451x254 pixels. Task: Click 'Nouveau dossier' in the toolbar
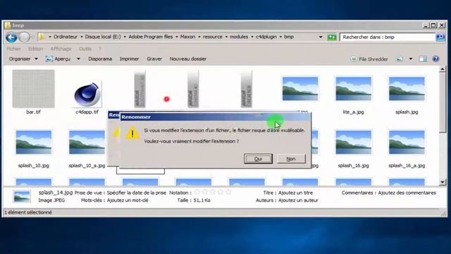(x=188, y=59)
